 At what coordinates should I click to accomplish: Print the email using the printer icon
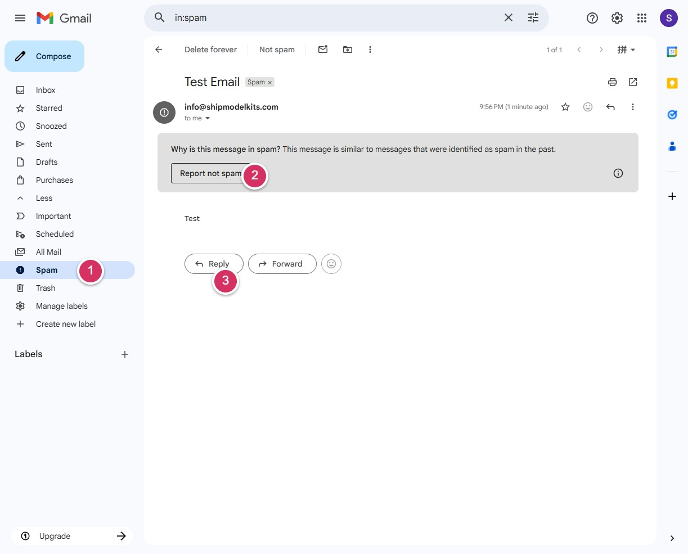[613, 82]
